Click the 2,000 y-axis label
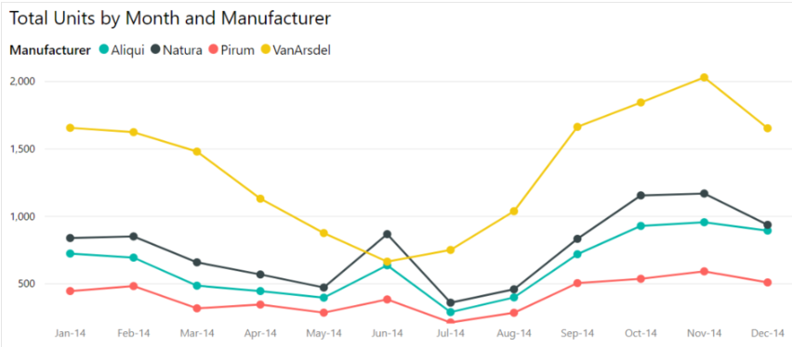The image size is (792, 347). (x=24, y=82)
